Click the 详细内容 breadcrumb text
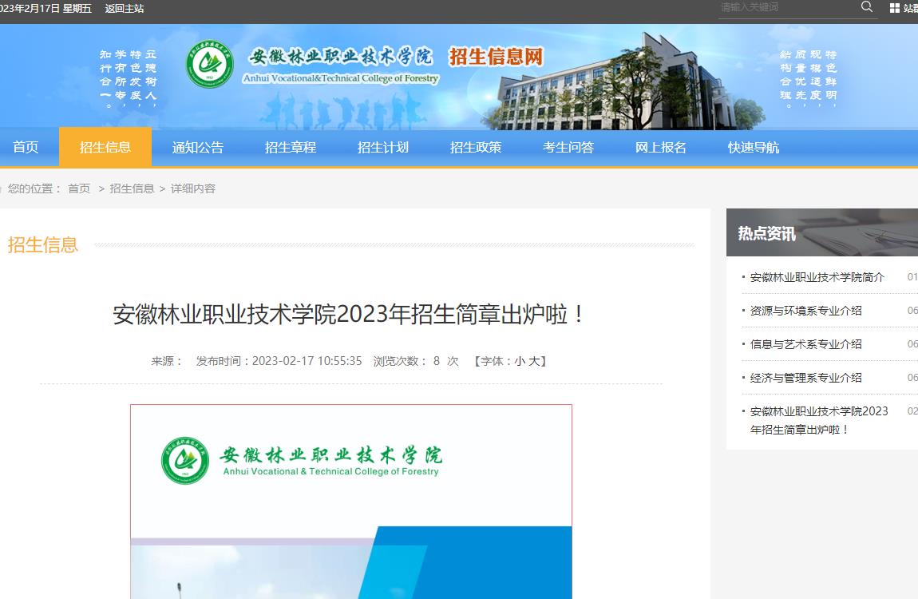 point(193,188)
